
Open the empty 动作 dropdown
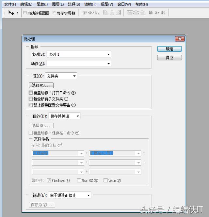[x=79, y=63]
